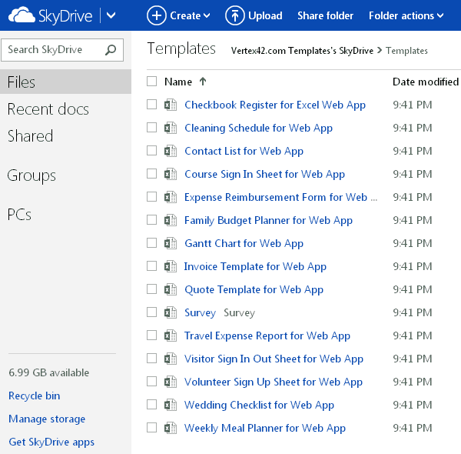Check the Invoice Template for Web App box
This screenshot has width=461, height=454.
tap(151, 266)
